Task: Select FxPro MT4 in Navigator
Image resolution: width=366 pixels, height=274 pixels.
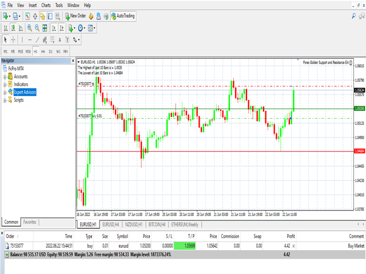Action: click(16, 68)
